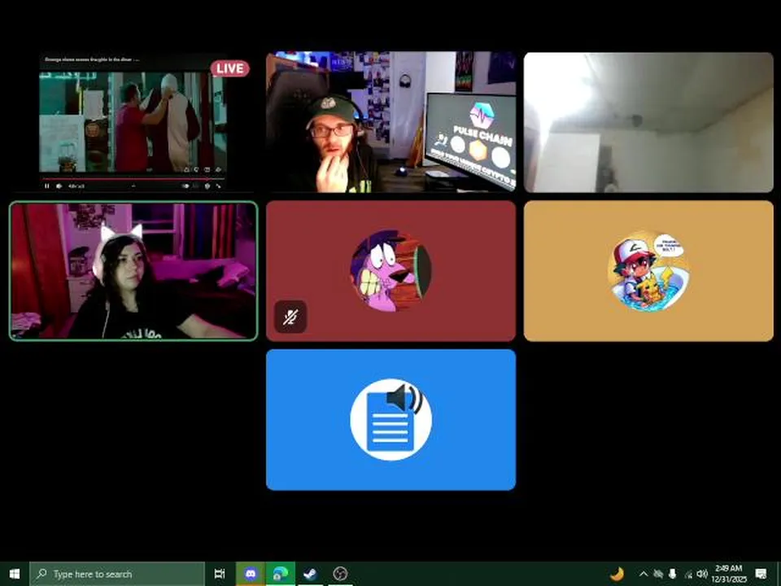Expand the hidden system tray icons
This screenshot has height=586, width=781.
click(643, 574)
